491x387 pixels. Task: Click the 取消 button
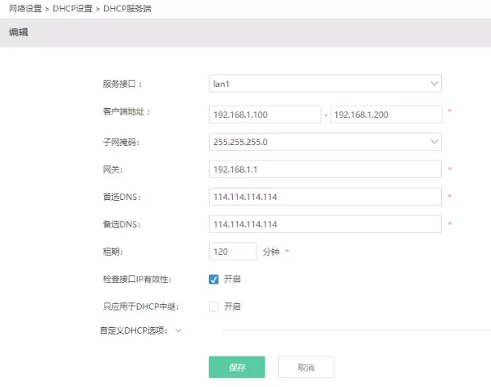click(x=306, y=367)
